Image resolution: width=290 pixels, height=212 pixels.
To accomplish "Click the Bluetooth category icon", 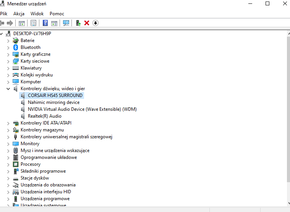I will [16, 47].
